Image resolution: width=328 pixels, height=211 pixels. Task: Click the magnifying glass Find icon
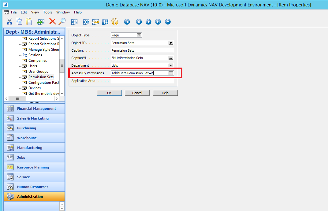coord(62,22)
